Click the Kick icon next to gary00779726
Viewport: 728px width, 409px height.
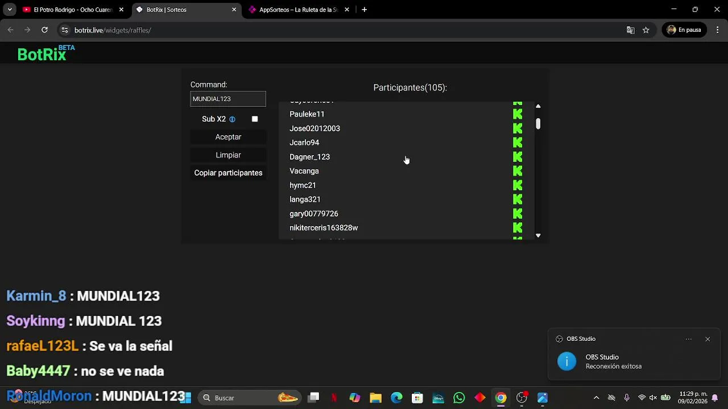(518, 214)
